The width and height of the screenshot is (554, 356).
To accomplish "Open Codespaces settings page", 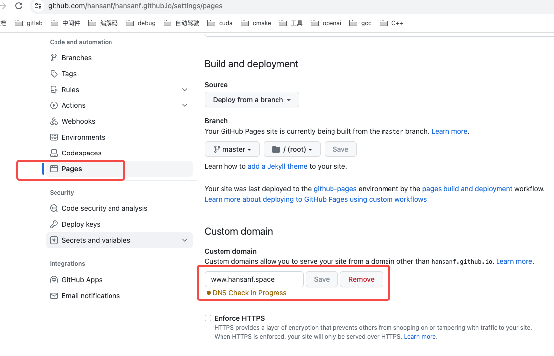I will click(x=81, y=153).
